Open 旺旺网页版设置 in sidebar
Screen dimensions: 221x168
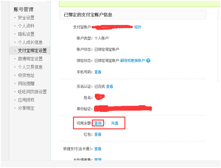32,92
